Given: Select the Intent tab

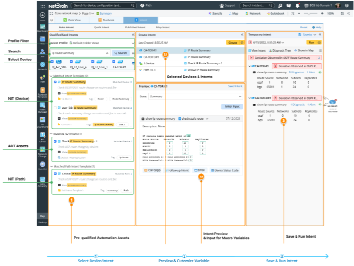Looking at the screenshot, I should (140, 20).
